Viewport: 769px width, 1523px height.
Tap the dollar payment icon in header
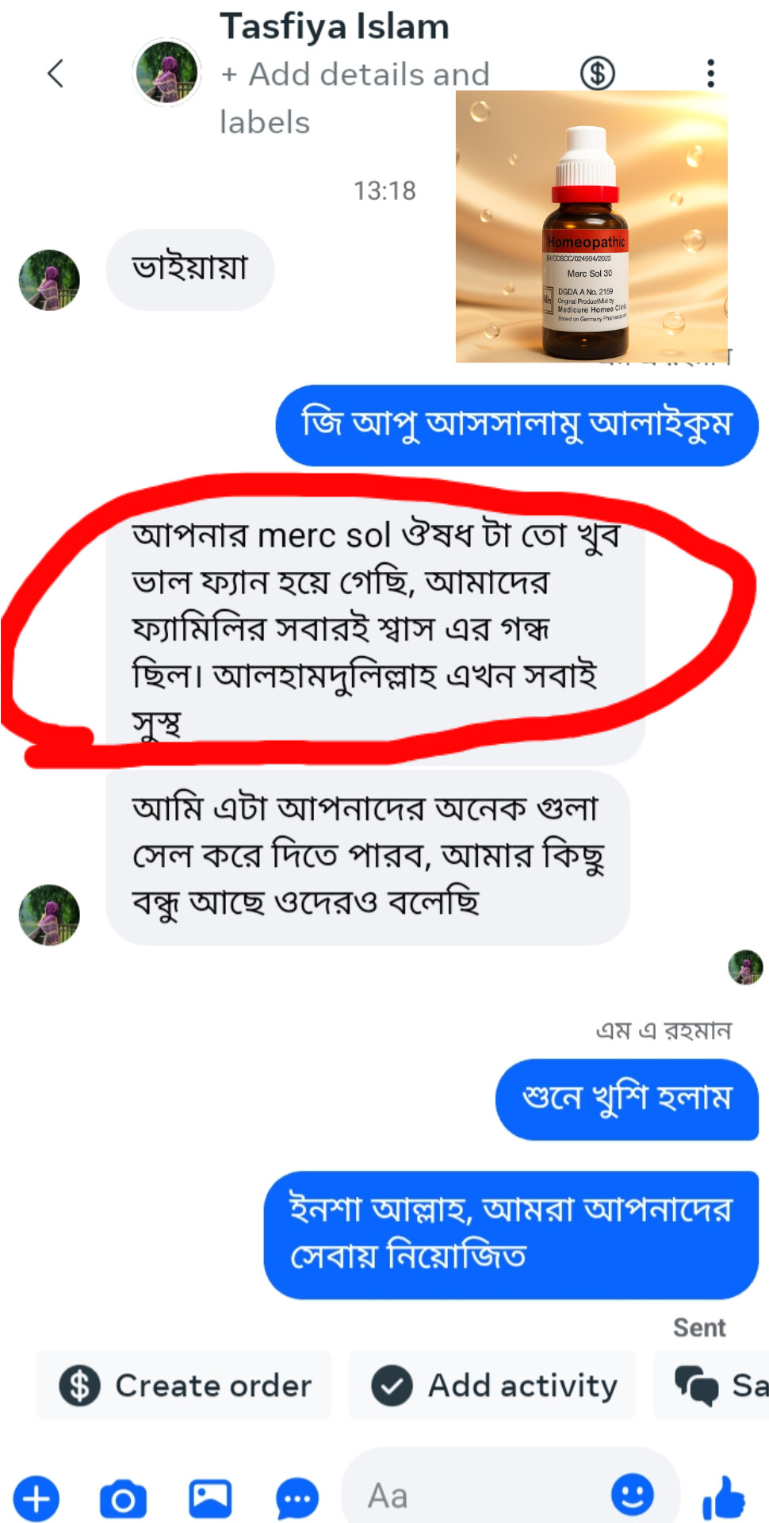[597, 74]
